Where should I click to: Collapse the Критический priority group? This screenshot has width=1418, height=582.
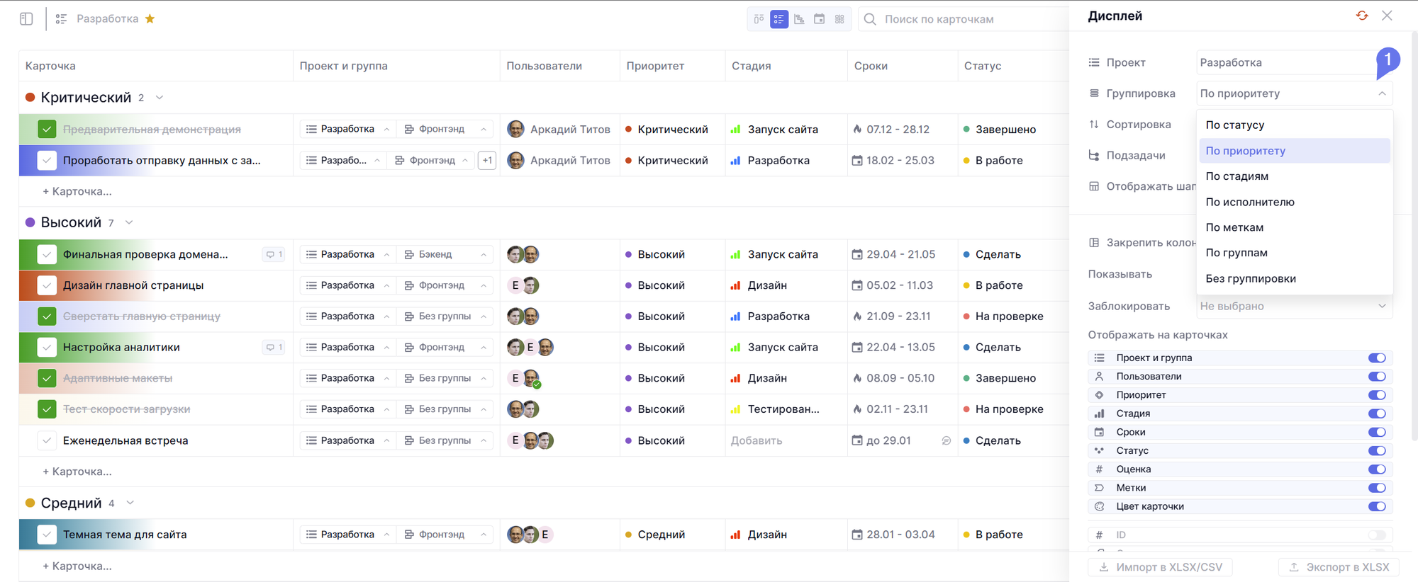click(x=160, y=98)
